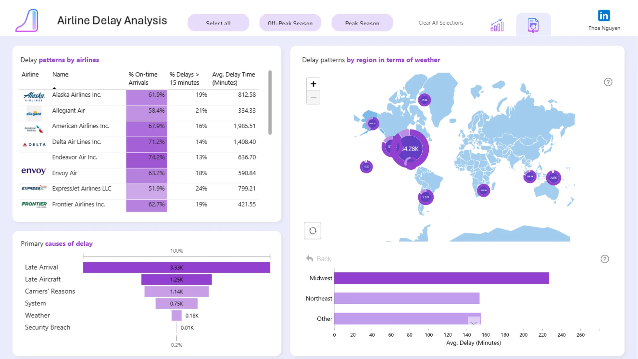Expand the chevron on the Other bar
The width and height of the screenshot is (638, 359).
[474, 322]
